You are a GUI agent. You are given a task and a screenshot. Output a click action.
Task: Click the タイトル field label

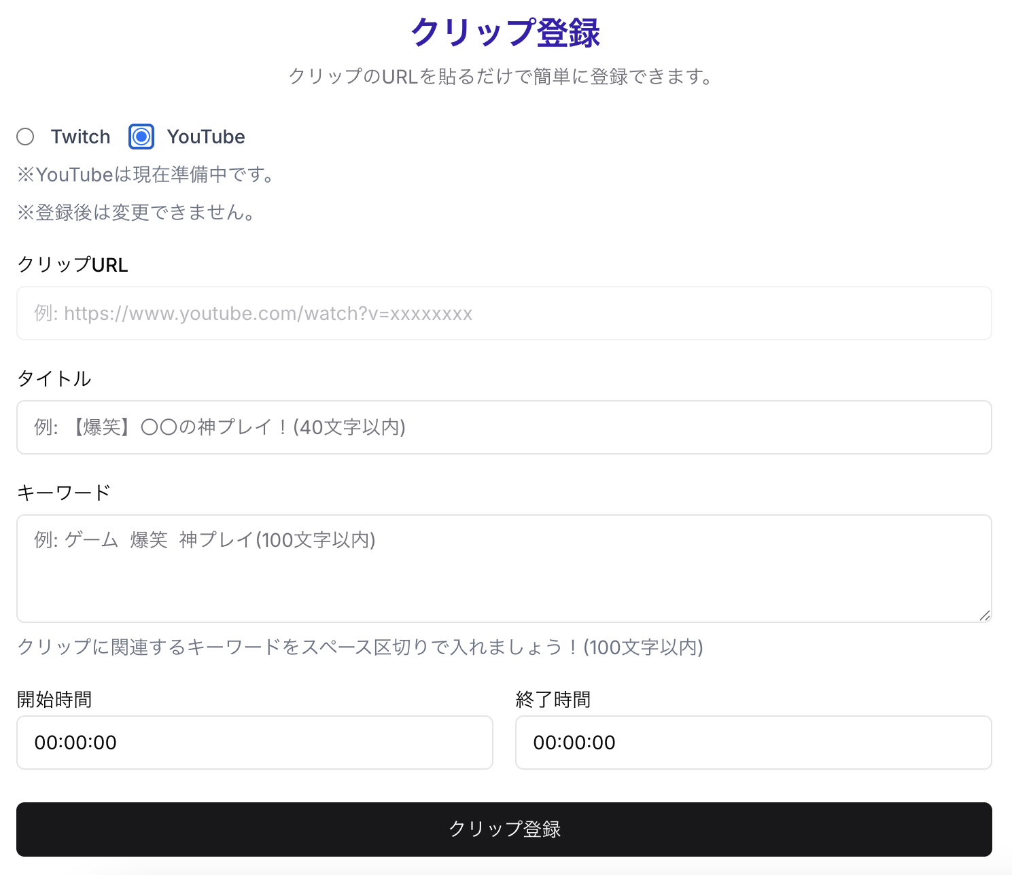click(x=54, y=378)
